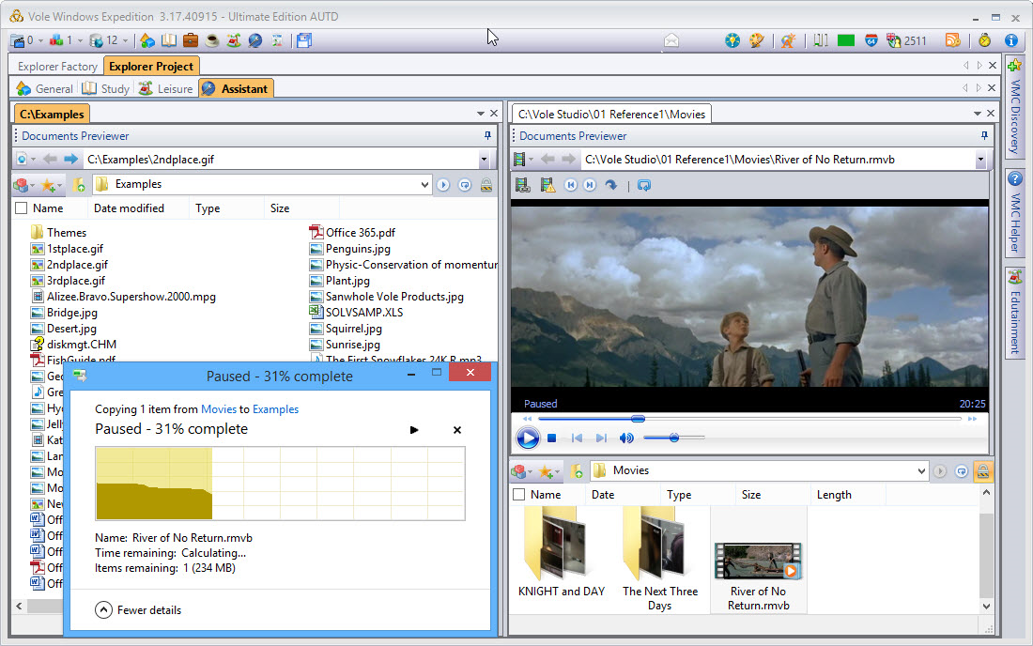Expand the Movies folder dropdown
This screenshot has height=646, width=1033.
(x=921, y=470)
